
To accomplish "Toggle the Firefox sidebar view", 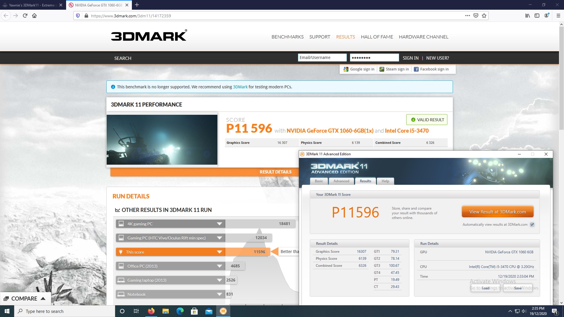I will pos(537,16).
